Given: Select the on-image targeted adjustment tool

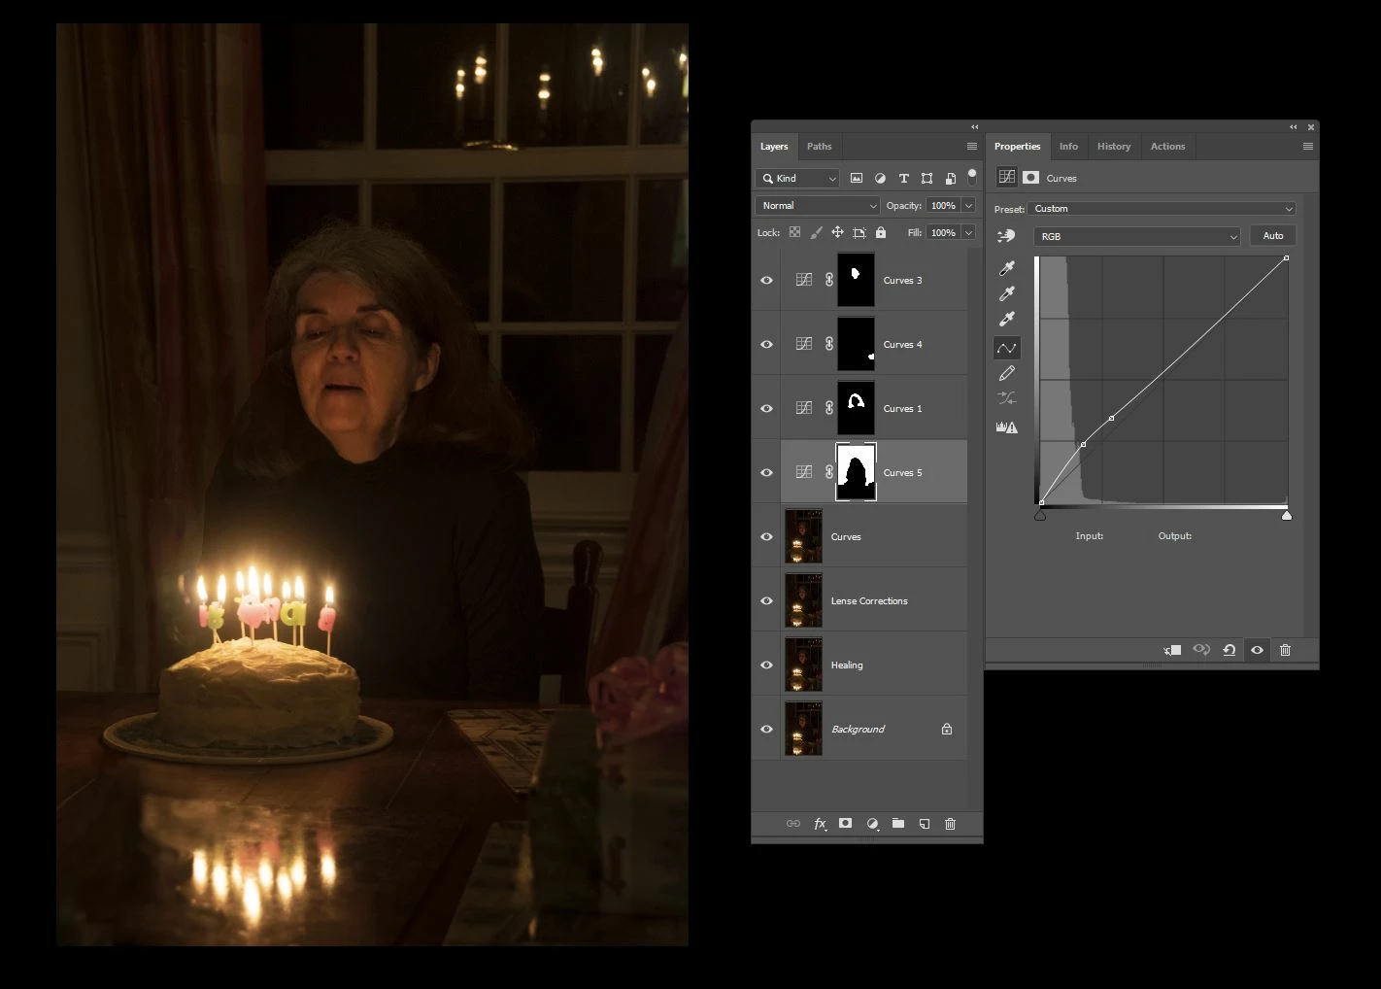Looking at the screenshot, I should [x=1006, y=235].
